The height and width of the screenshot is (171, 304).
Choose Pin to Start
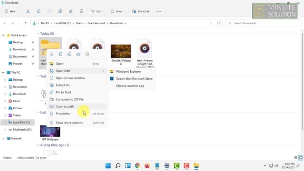tap(77, 92)
